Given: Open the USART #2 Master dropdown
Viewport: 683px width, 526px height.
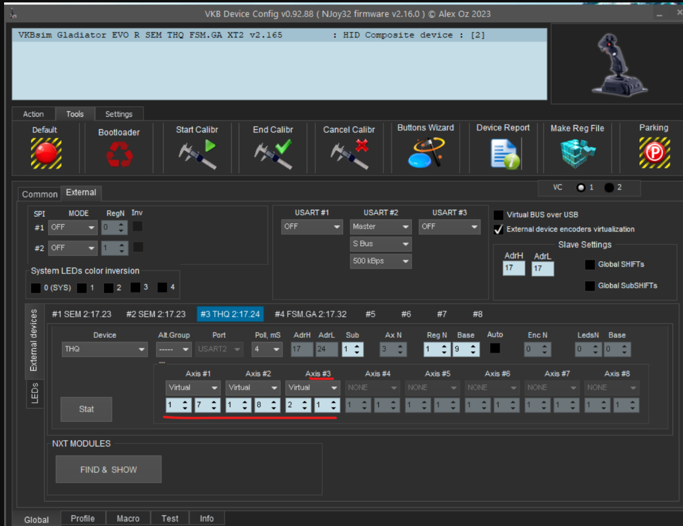Looking at the screenshot, I should point(381,227).
